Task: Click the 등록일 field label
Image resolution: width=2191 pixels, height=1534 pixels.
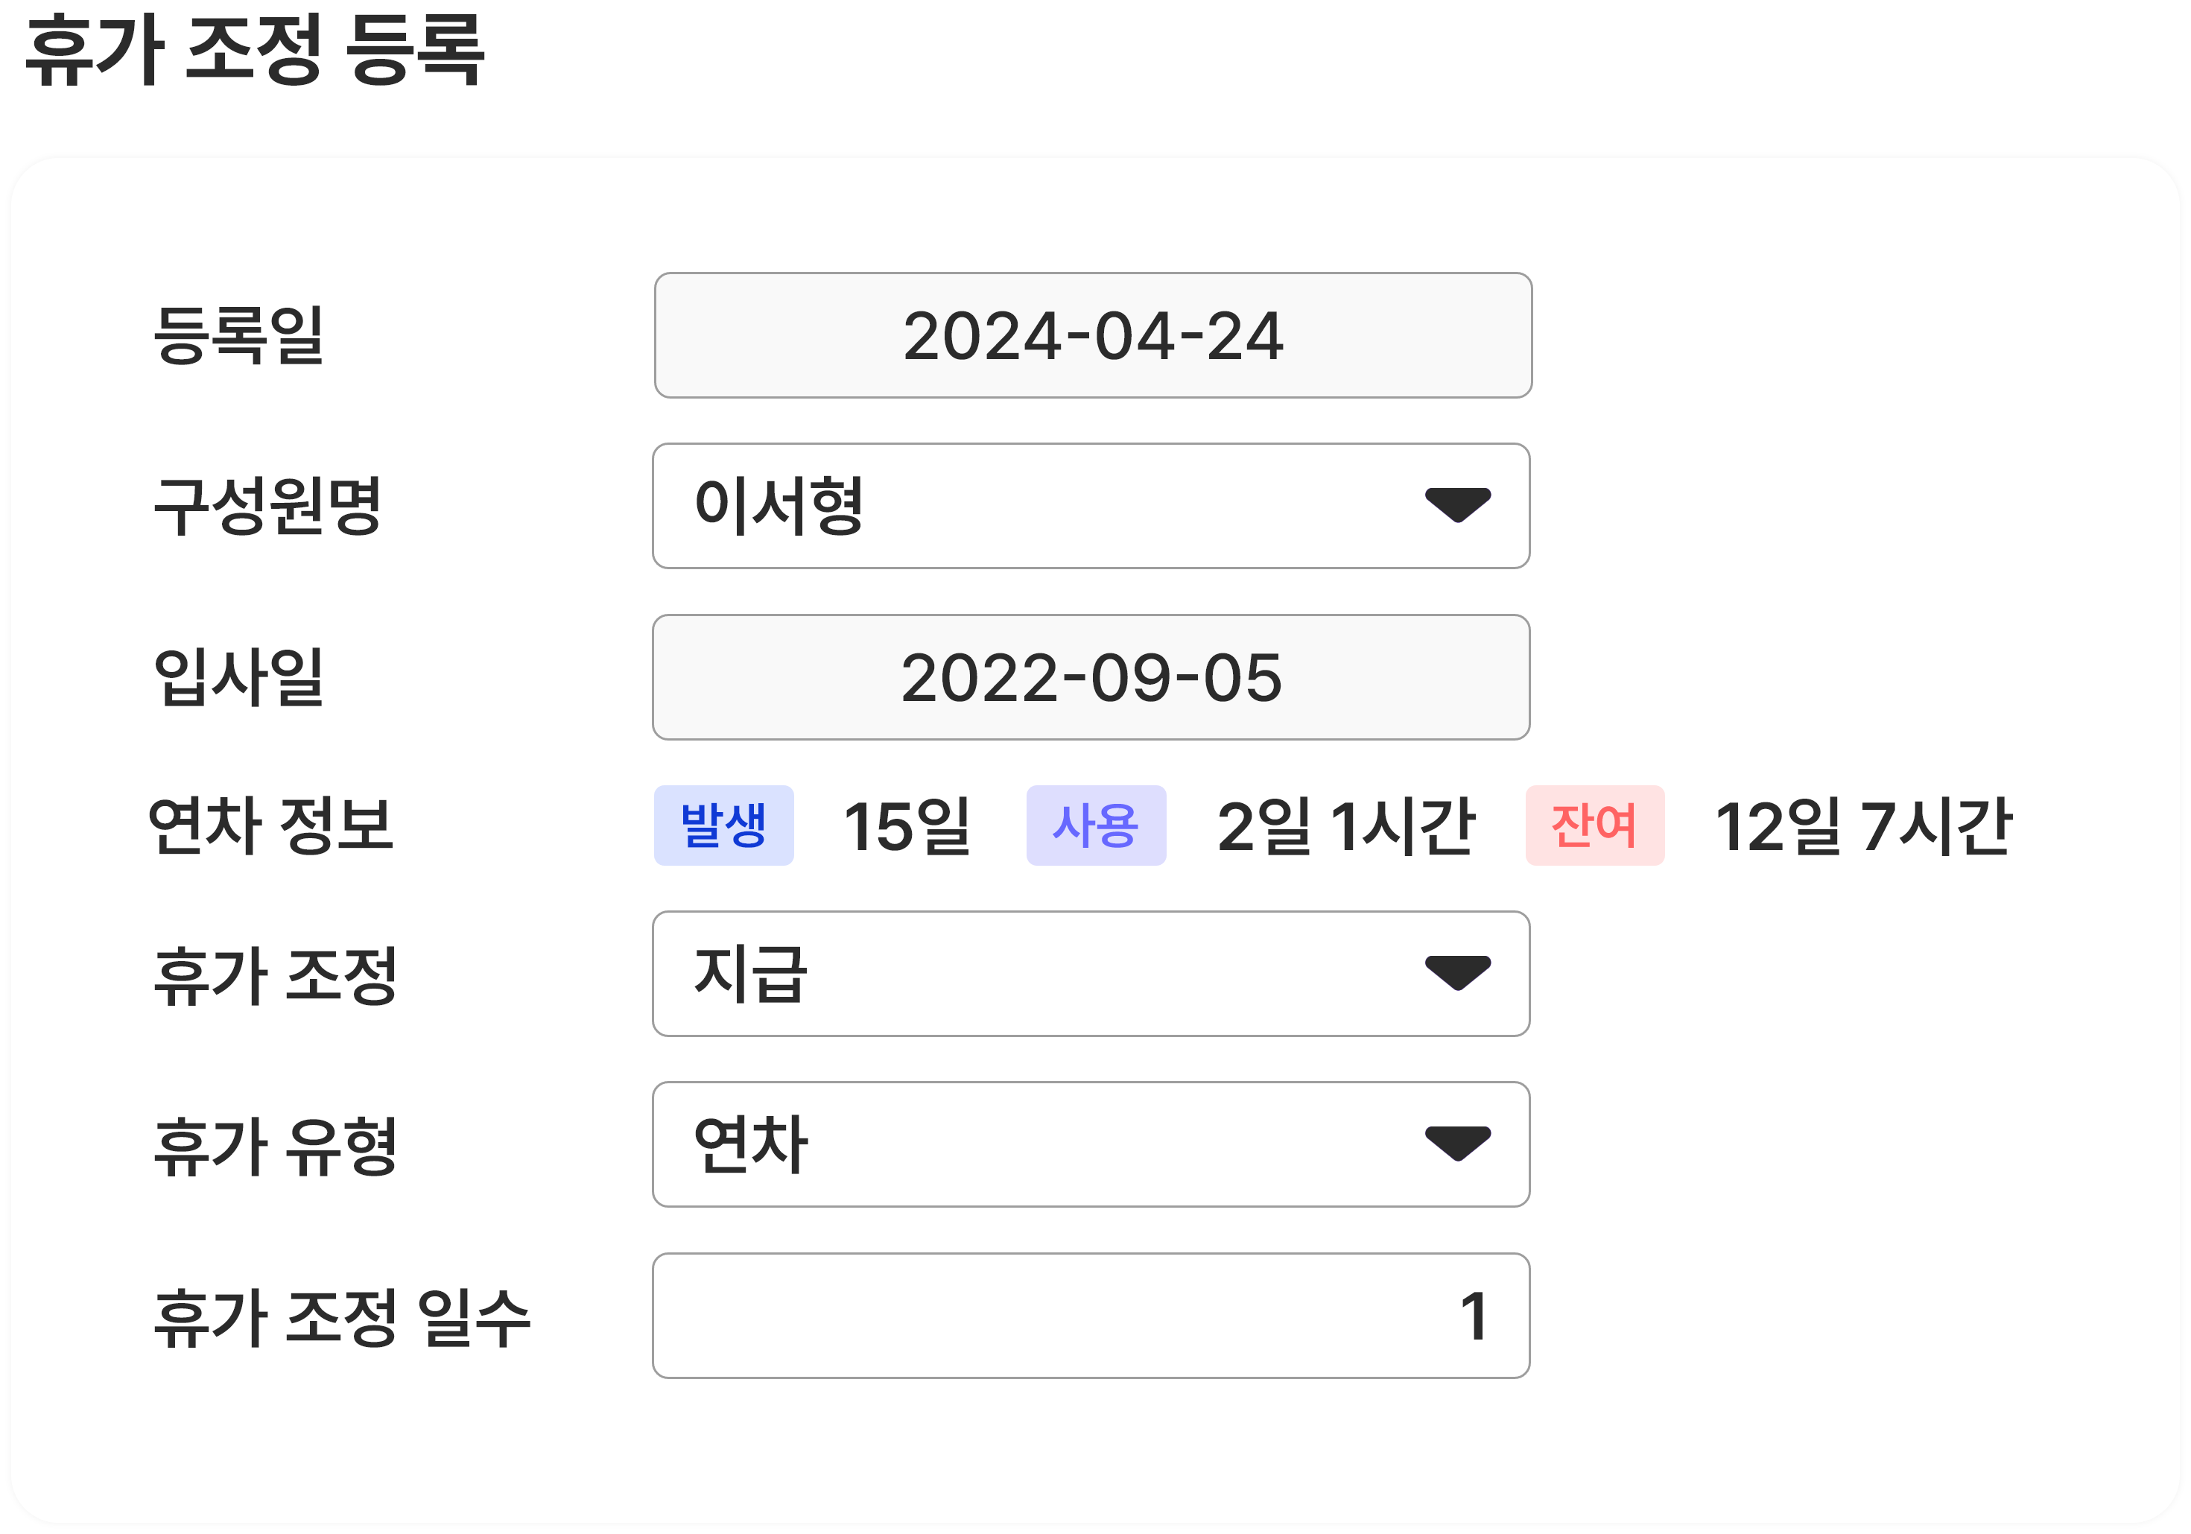Action: click(x=238, y=336)
